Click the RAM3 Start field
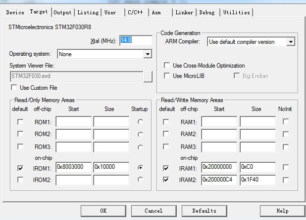Image resolution: width=306 pixels, height=220 pixels. pyautogui.click(x=219, y=147)
